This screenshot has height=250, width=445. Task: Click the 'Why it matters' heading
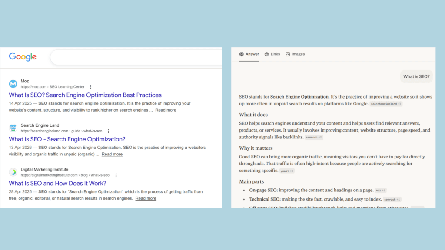[x=256, y=148]
